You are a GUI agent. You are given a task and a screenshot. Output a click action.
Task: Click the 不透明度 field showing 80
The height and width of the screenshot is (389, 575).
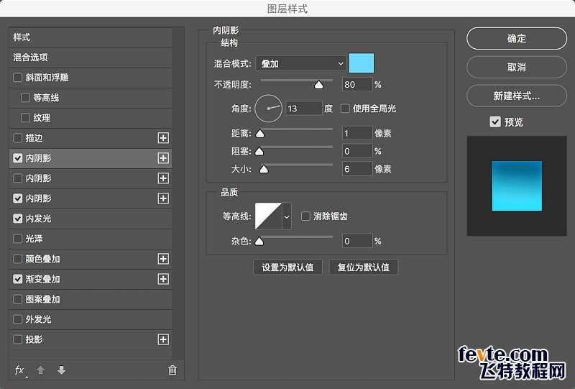357,85
